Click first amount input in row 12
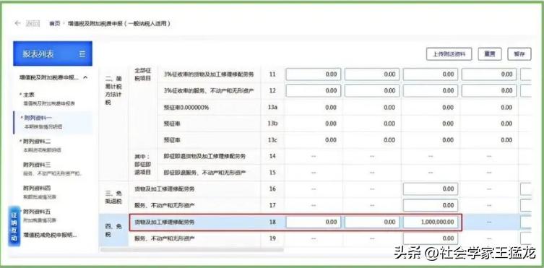The image size is (544, 268). 314,91
